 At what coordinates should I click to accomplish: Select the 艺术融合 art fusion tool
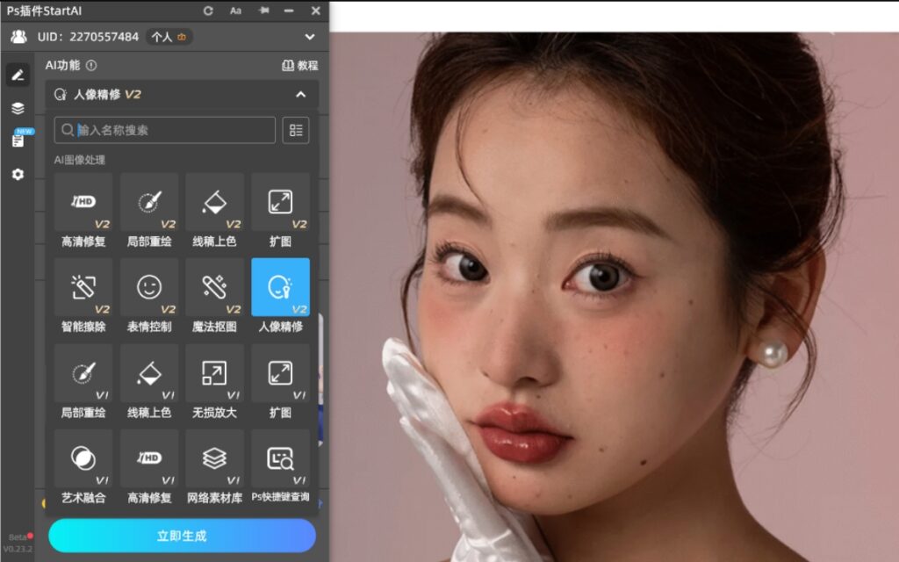pyautogui.click(x=83, y=458)
